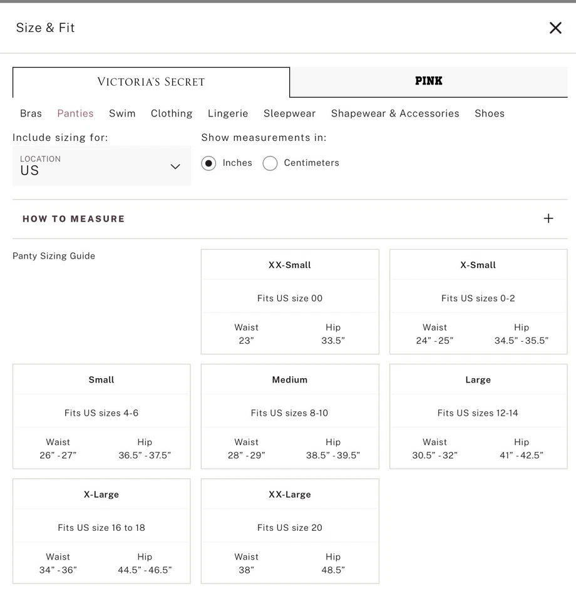Click the 48.5” hip value
The width and height of the screenshot is (576, 601).
pyautogui.click(x=333, y=570)
